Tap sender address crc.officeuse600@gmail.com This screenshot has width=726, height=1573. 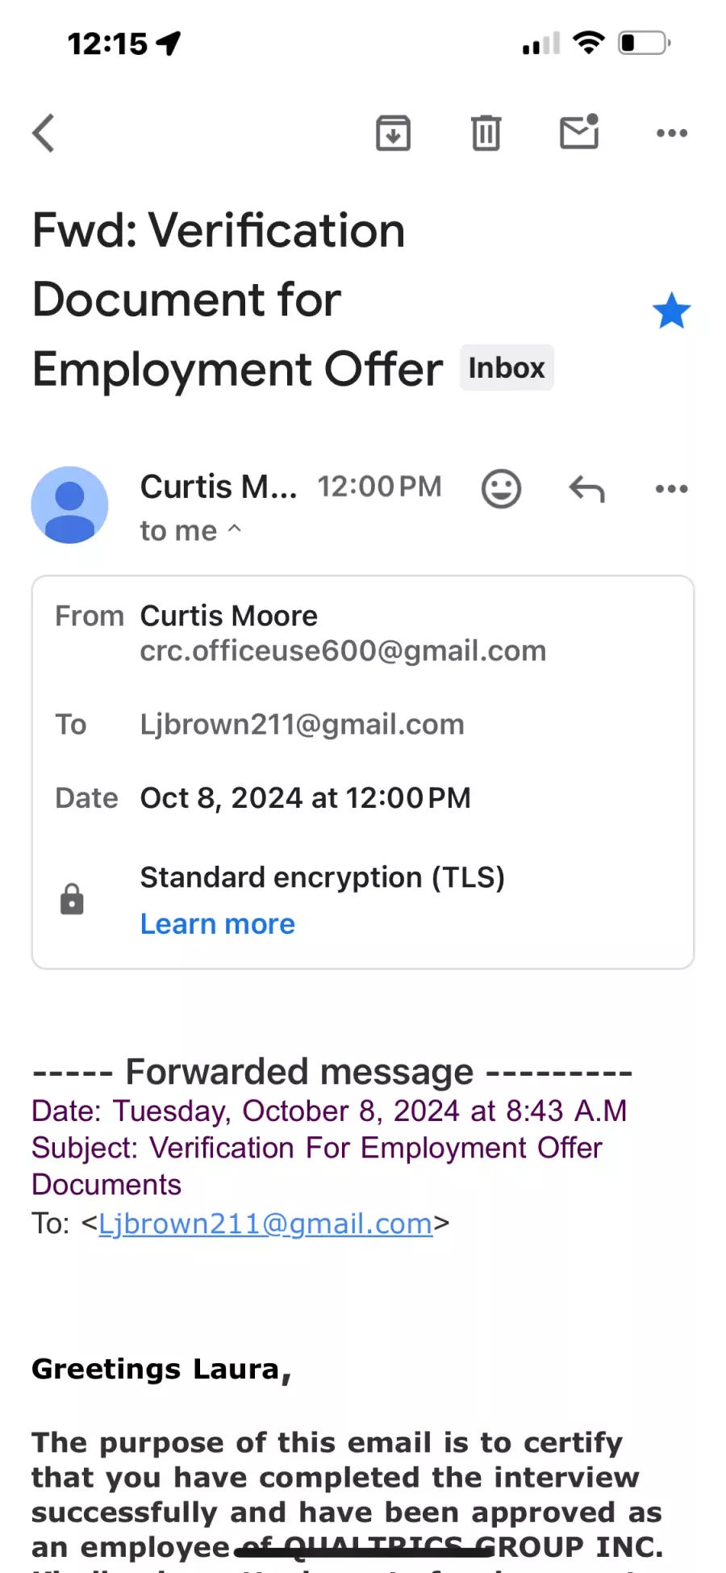pos(343,651)
